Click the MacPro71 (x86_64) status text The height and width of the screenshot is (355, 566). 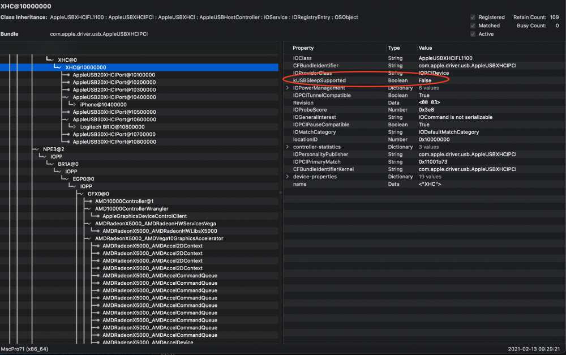pos(24,349)
